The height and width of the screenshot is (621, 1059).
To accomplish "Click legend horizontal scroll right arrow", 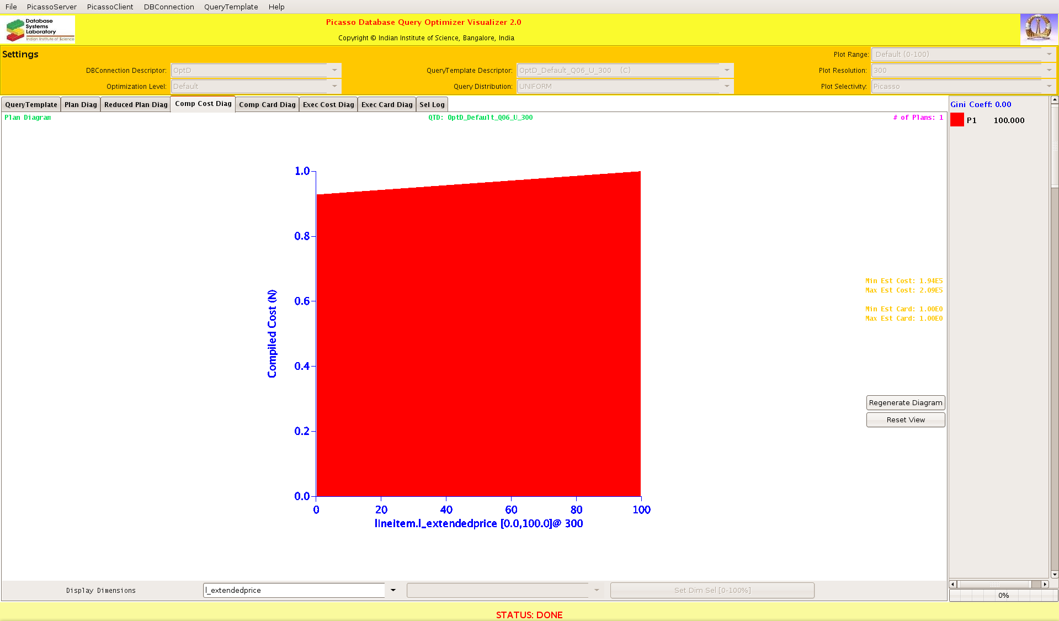I will 1045,584.
